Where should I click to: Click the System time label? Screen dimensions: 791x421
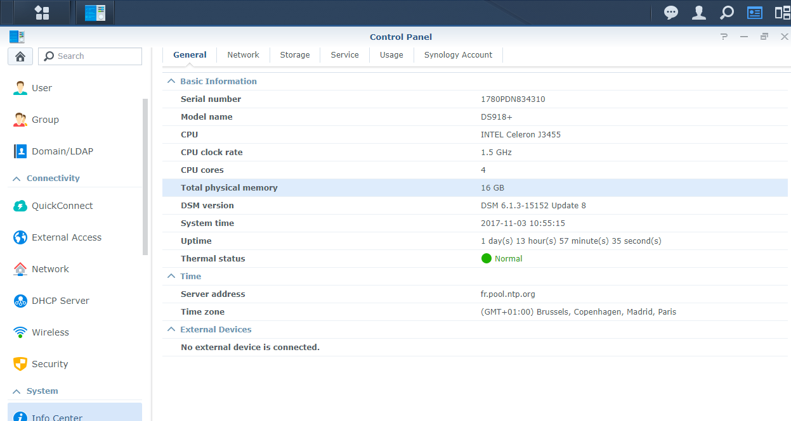pos(207,223)
